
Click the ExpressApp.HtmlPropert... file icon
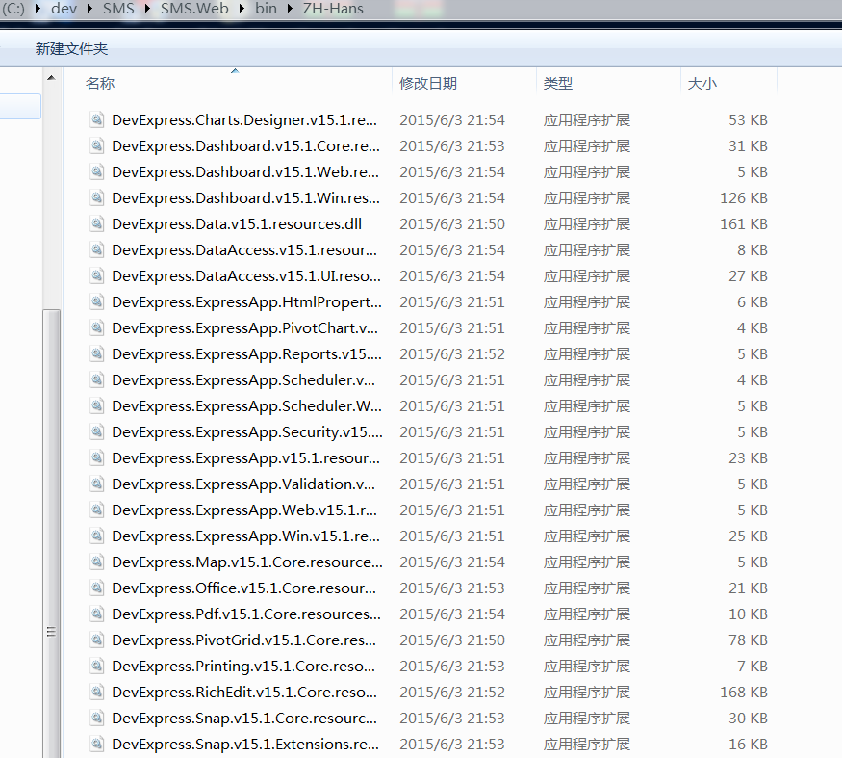tap(96, 301)
